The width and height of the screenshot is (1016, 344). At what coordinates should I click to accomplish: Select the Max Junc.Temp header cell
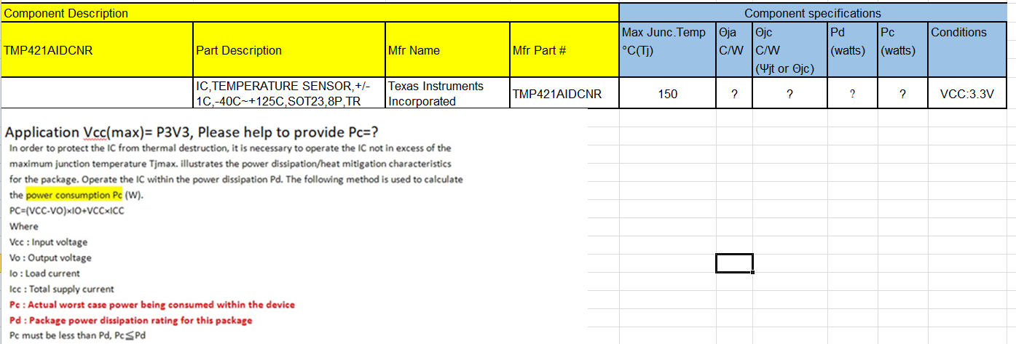coord(666,49)
